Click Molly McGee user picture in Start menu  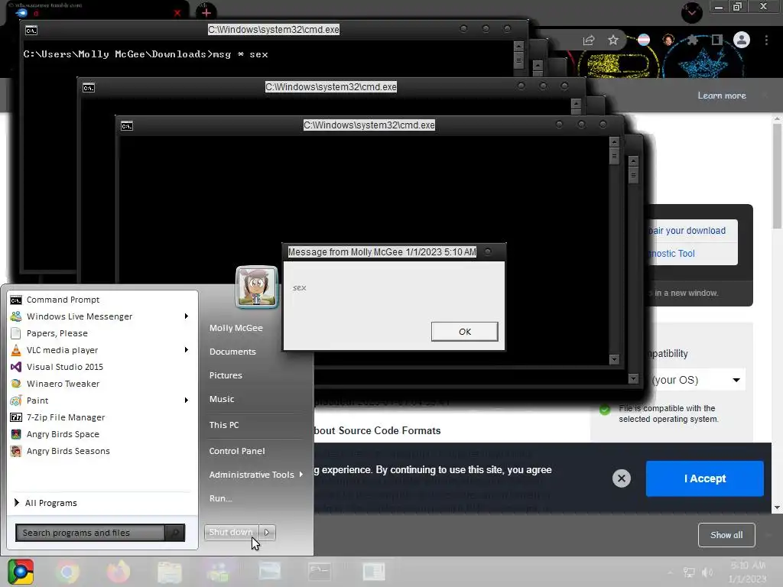(x=257, y=287)
